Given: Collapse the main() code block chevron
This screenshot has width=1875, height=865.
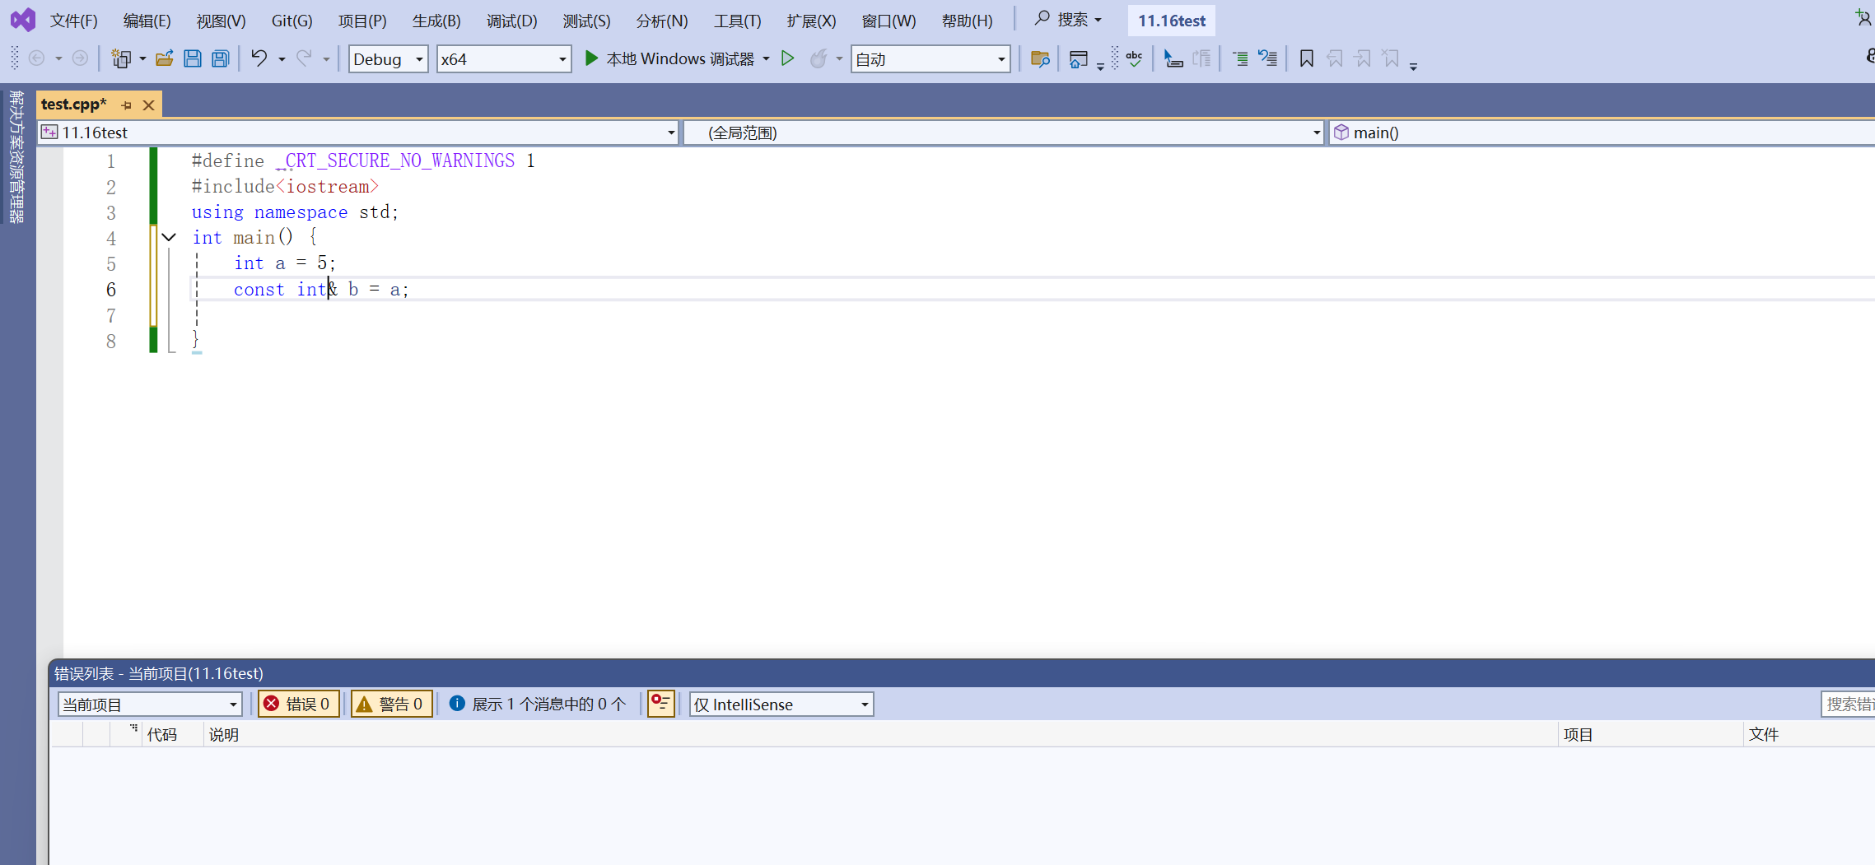Looking at the screenshot, I should 169,238.
